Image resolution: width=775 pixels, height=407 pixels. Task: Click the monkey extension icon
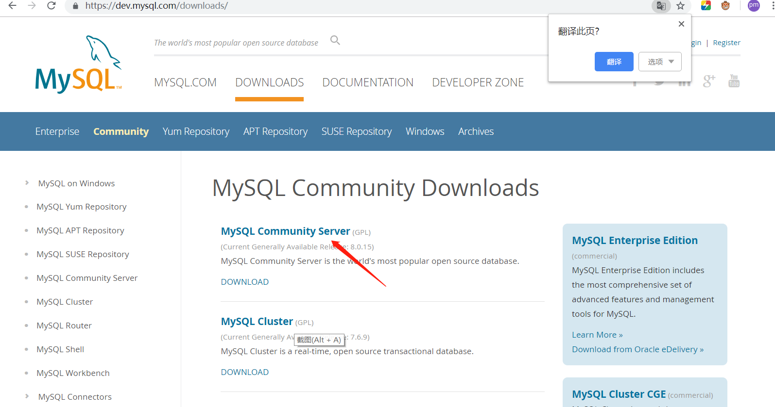(x=725, y=6)
